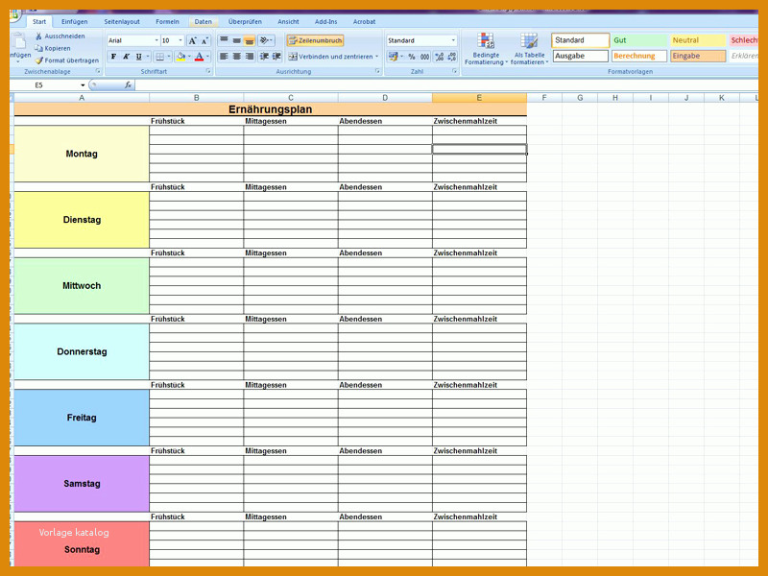Viewport: 768px width, 576px height.
Task: Apply the Eingabe cell style
Action: 698,56
